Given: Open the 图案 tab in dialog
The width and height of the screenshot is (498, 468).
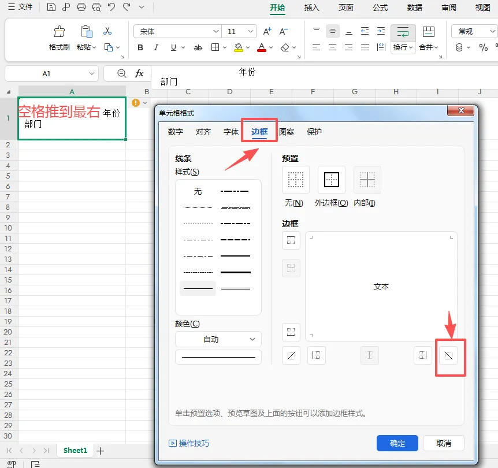Looking at the screenshot, I should 287,132.
